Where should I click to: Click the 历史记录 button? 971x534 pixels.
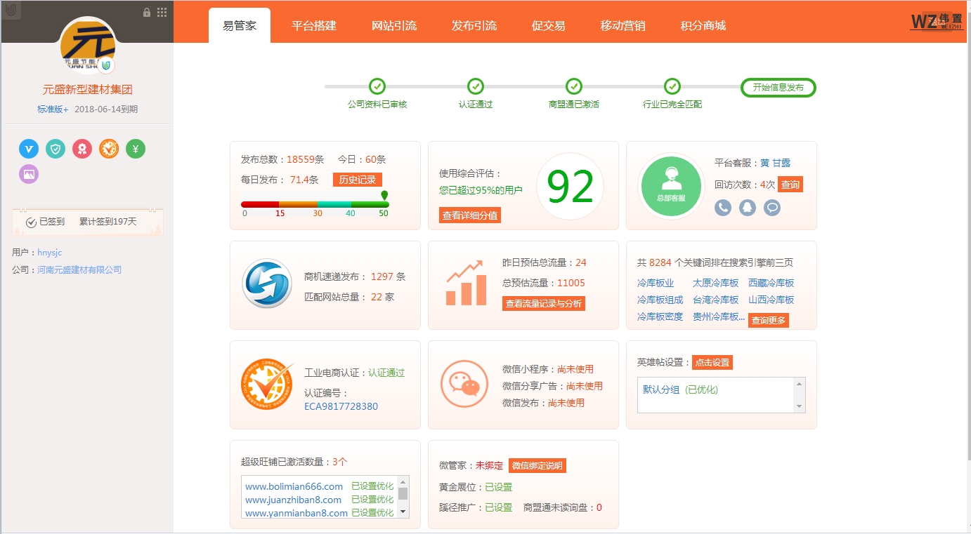click(357, 180)
